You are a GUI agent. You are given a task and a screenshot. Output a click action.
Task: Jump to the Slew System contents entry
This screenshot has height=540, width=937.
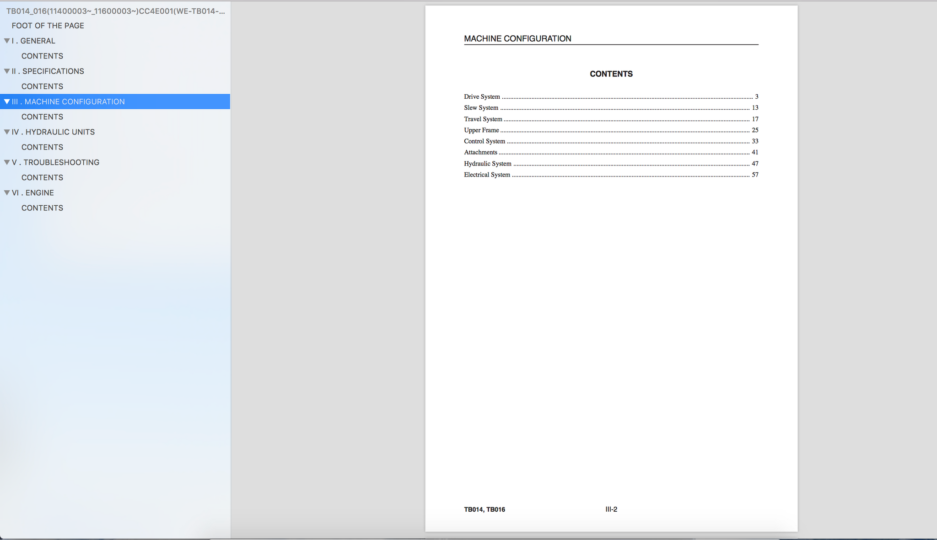click(481, 108)
